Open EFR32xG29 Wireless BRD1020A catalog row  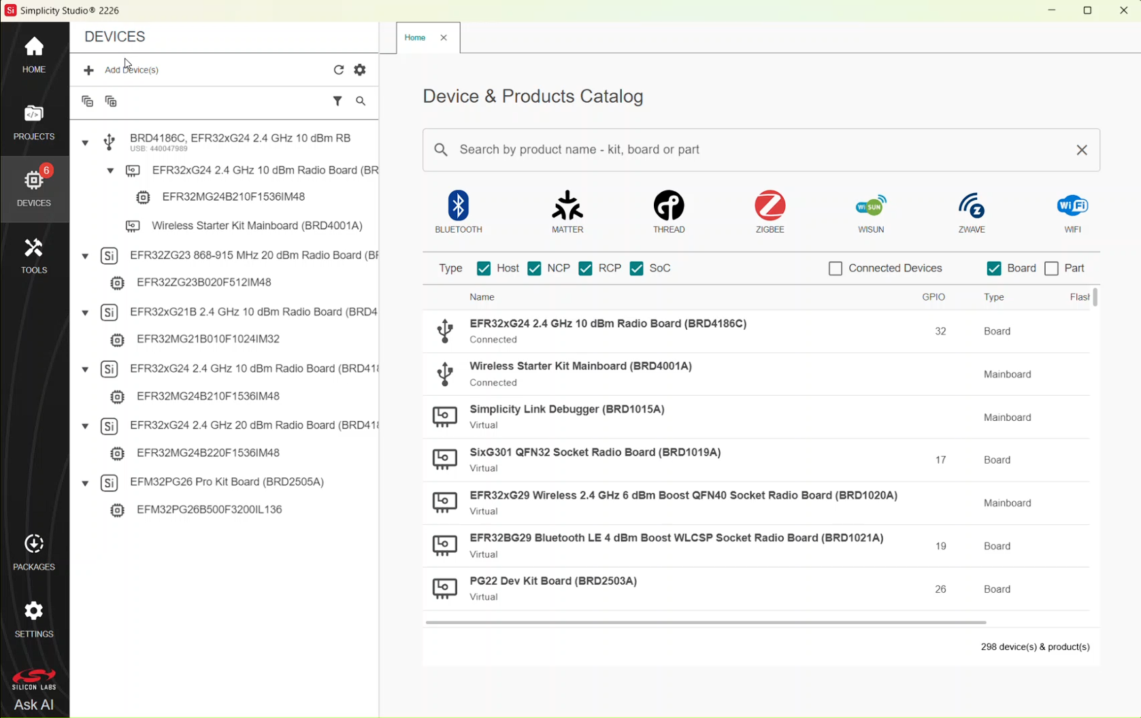click(x=756, y=502)
